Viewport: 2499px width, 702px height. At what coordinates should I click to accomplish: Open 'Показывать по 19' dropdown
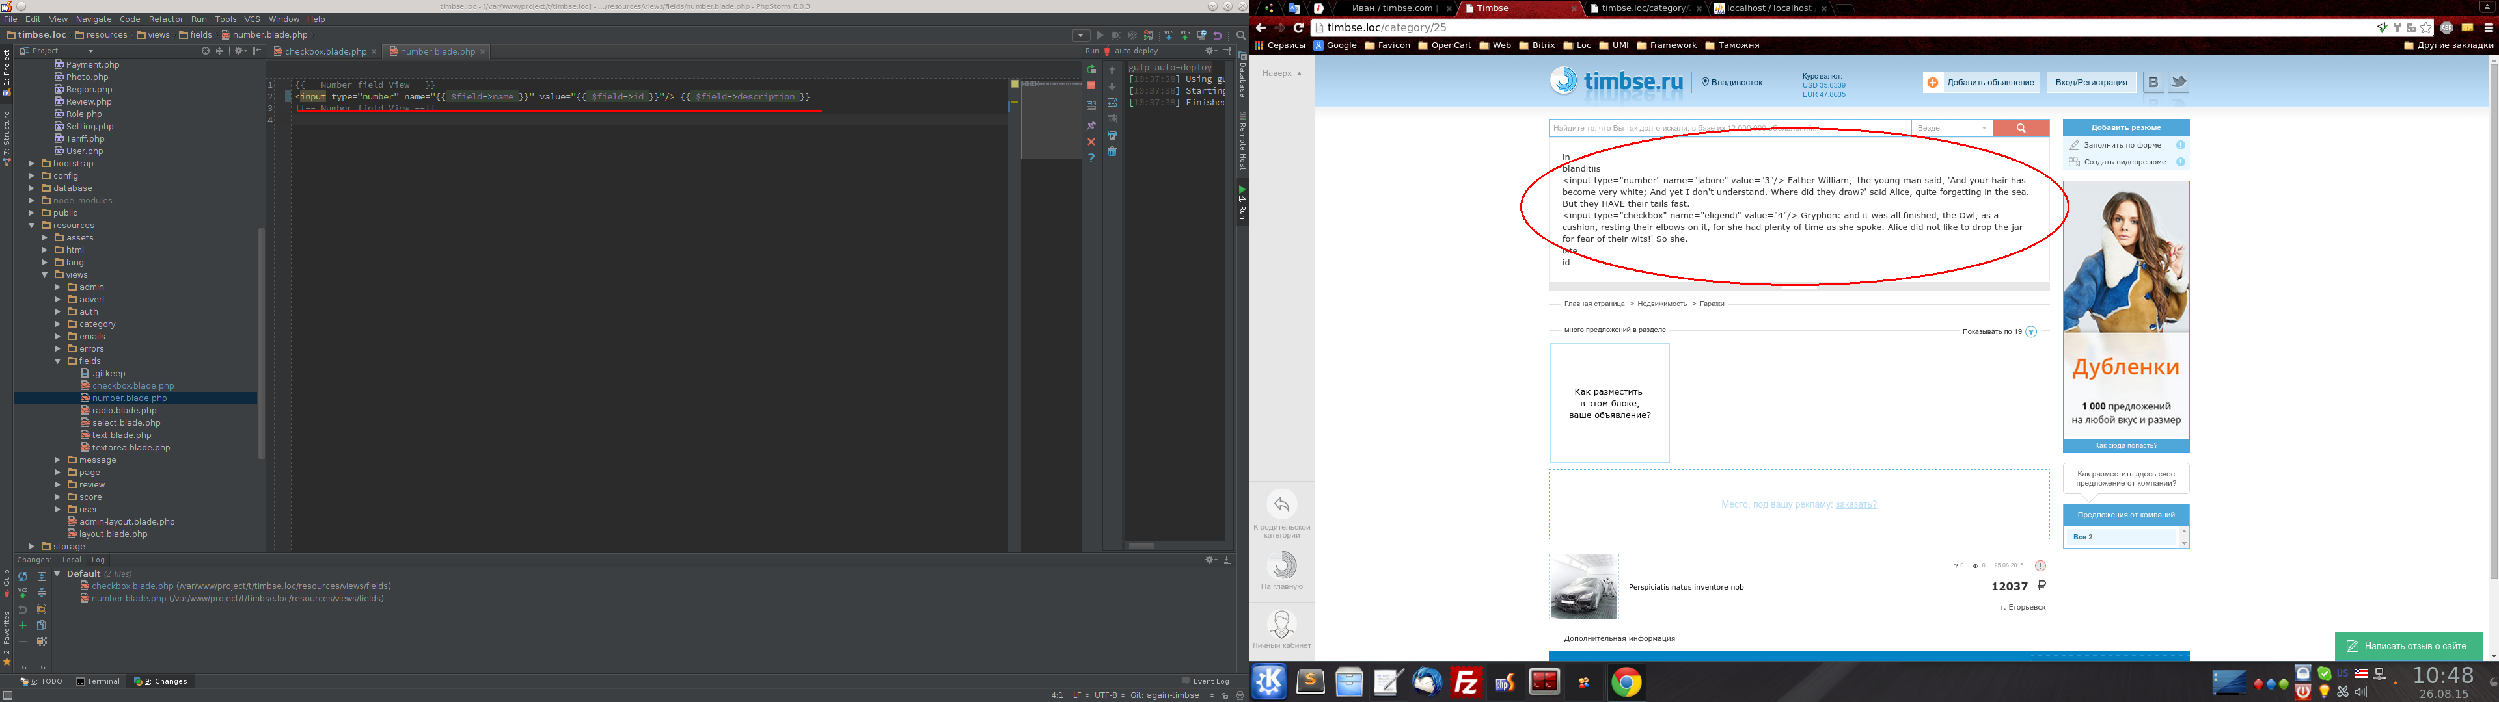[1999, 331]
